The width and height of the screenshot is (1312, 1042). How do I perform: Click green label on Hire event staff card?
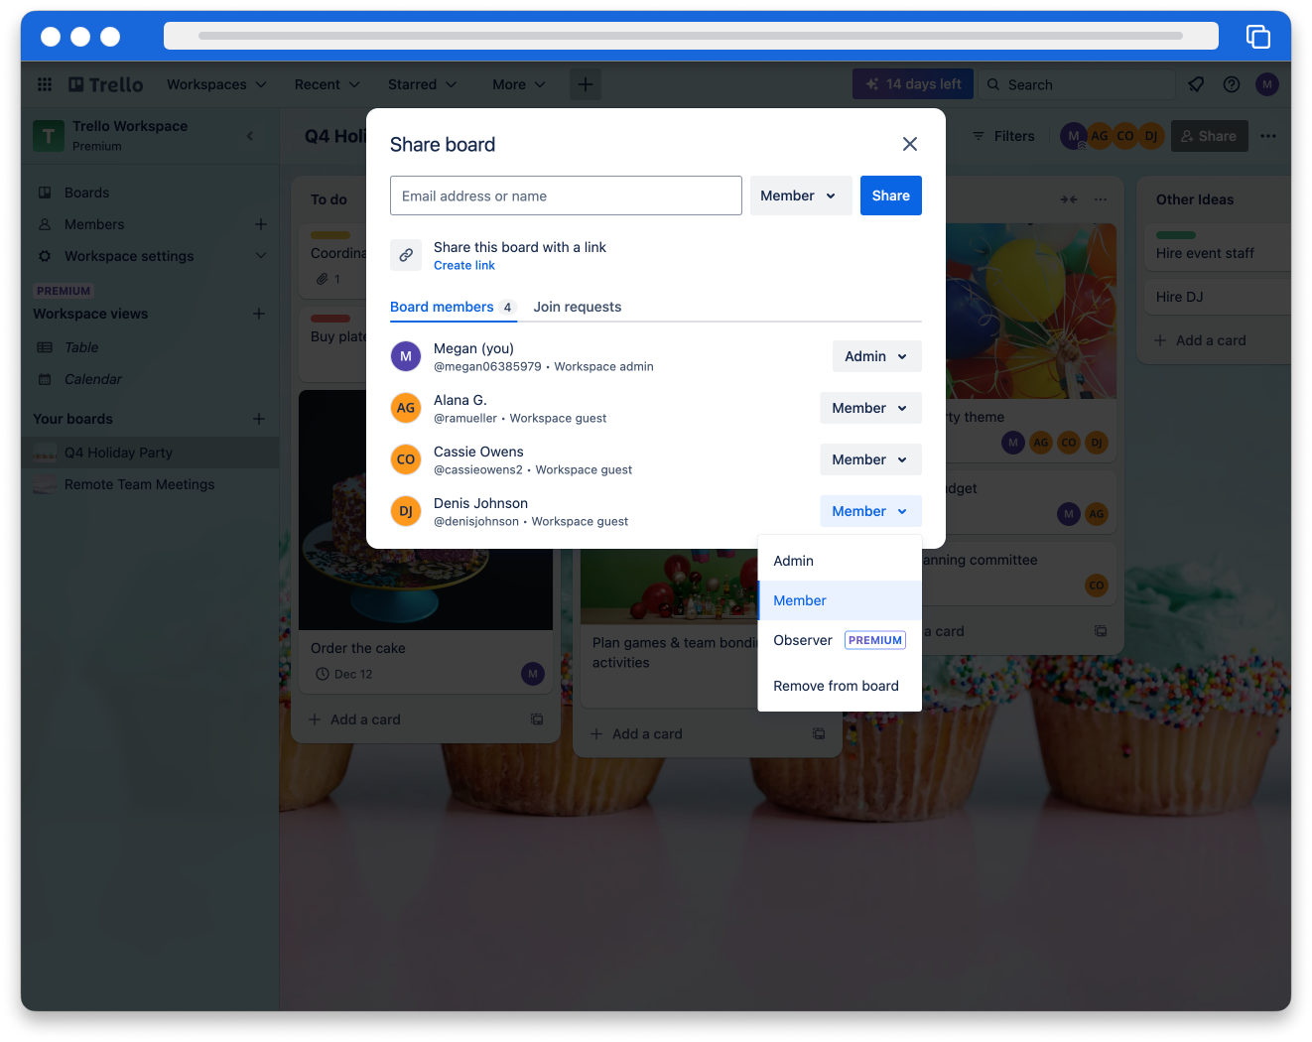point(1176,235)
